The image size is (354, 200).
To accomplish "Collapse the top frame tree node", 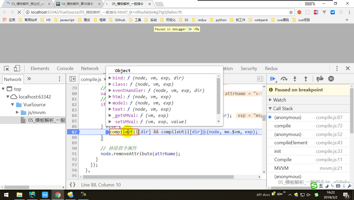I will (3, 89).
